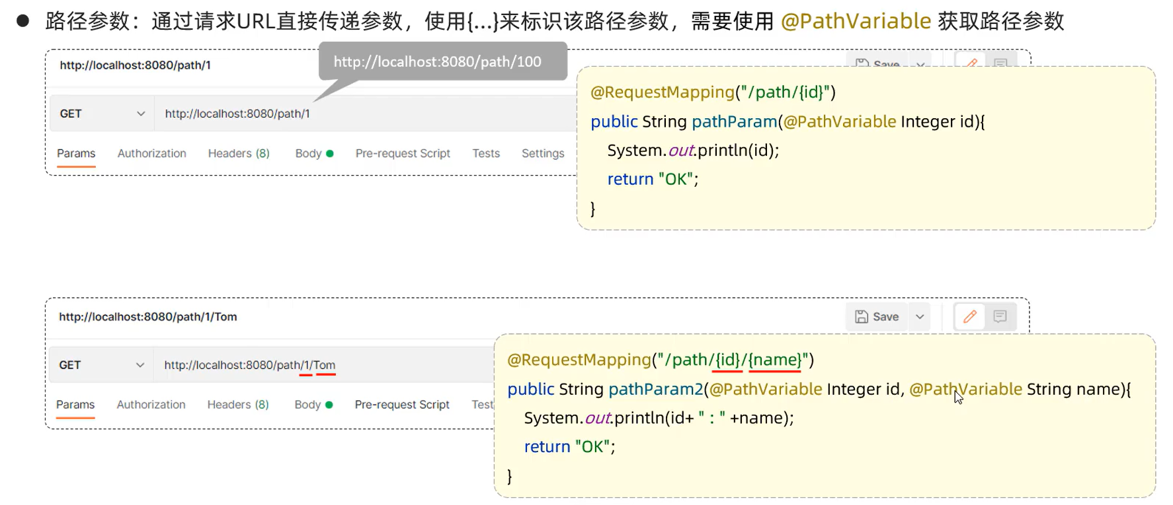This screenshot has height=505, width=1173.
Task: Open the GET method dropdown in upper request
Action: (x=102, y=114)
